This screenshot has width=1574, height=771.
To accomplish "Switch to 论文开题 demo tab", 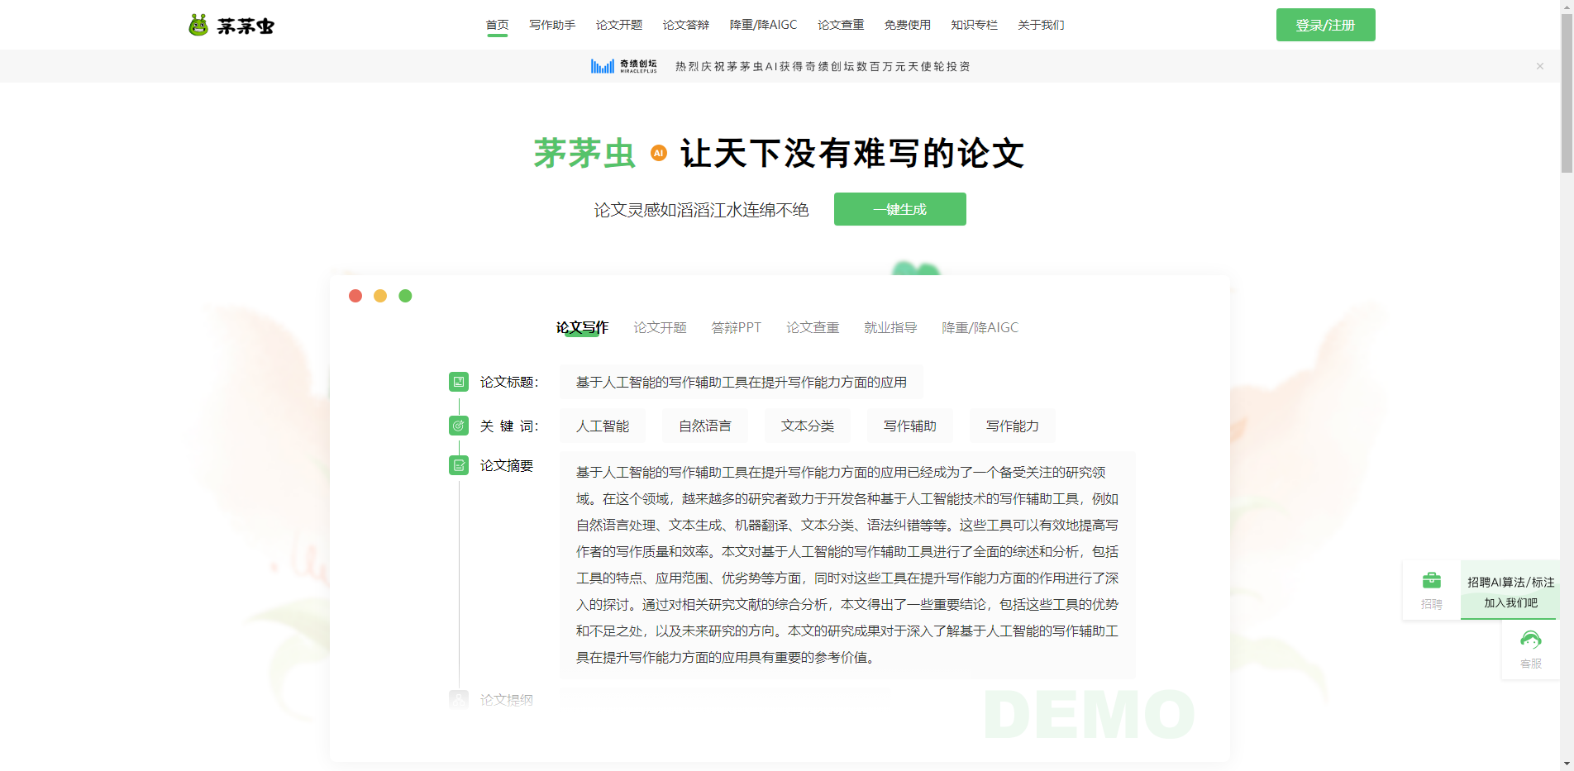I will pos(660,327).
